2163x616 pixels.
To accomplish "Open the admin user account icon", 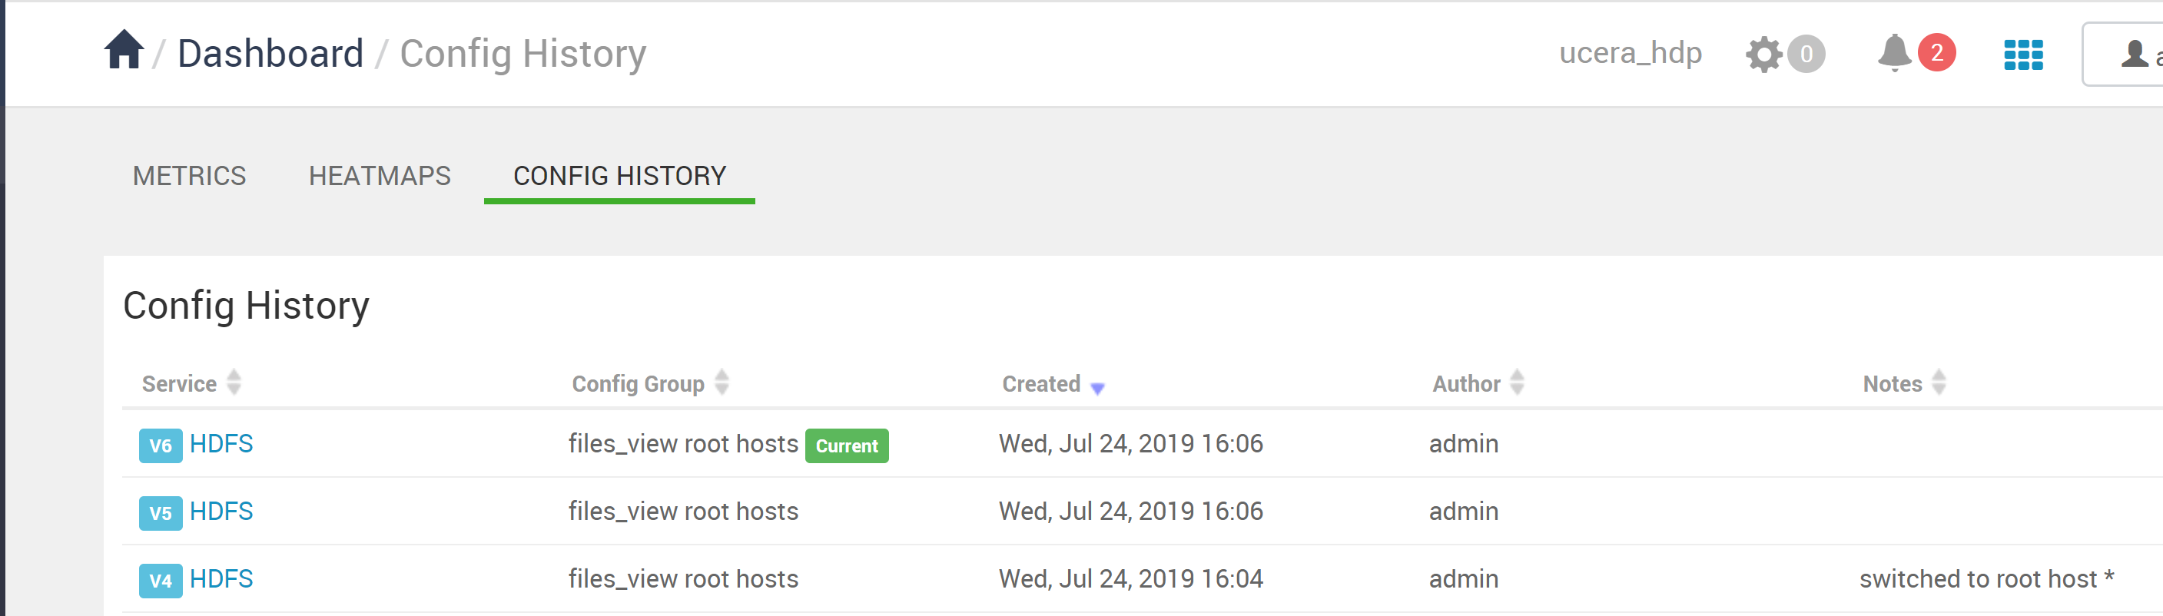I will (2132, 54).
